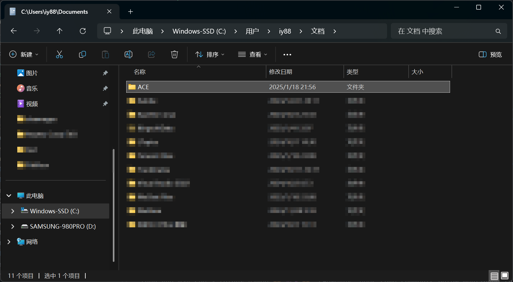Open the View dropdown menu

tap(253, 55)
